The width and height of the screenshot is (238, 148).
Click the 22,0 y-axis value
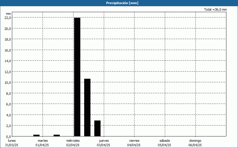(x=8, y=18)
